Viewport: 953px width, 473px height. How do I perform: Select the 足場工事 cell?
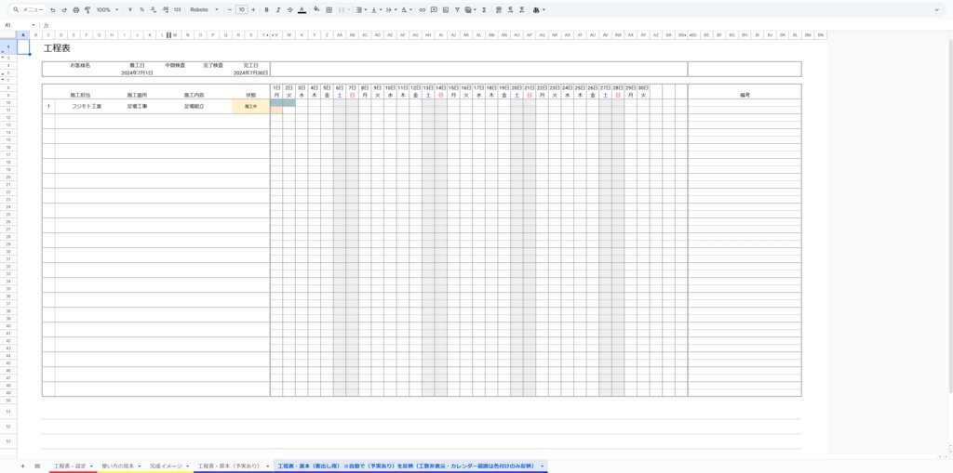(x=137, y=106)
